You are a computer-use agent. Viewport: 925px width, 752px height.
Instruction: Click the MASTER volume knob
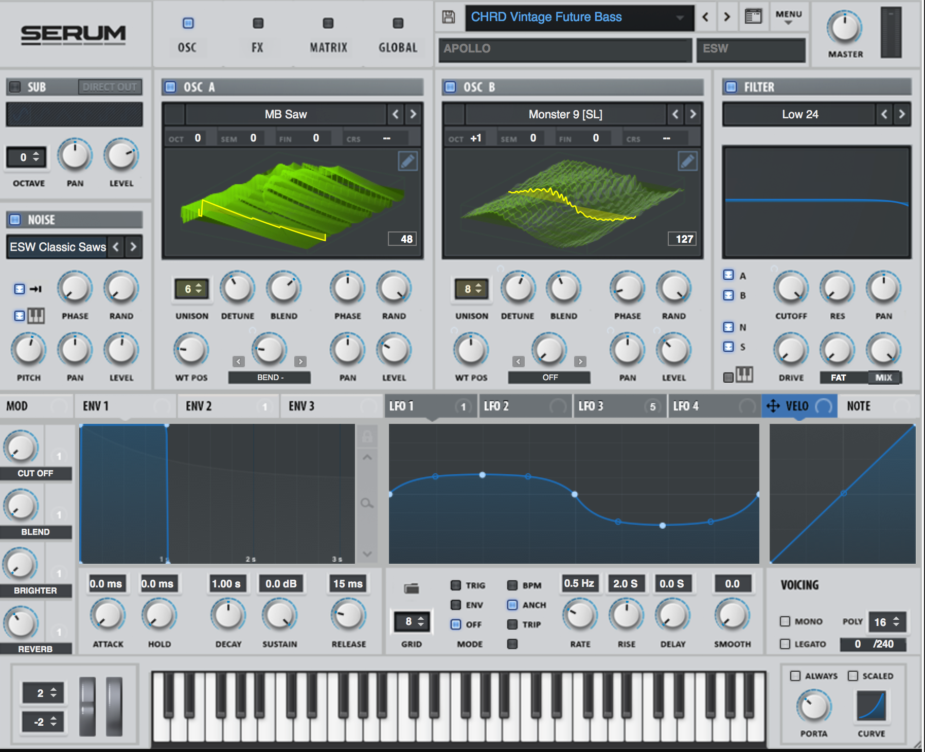click(x=845, y=28)
